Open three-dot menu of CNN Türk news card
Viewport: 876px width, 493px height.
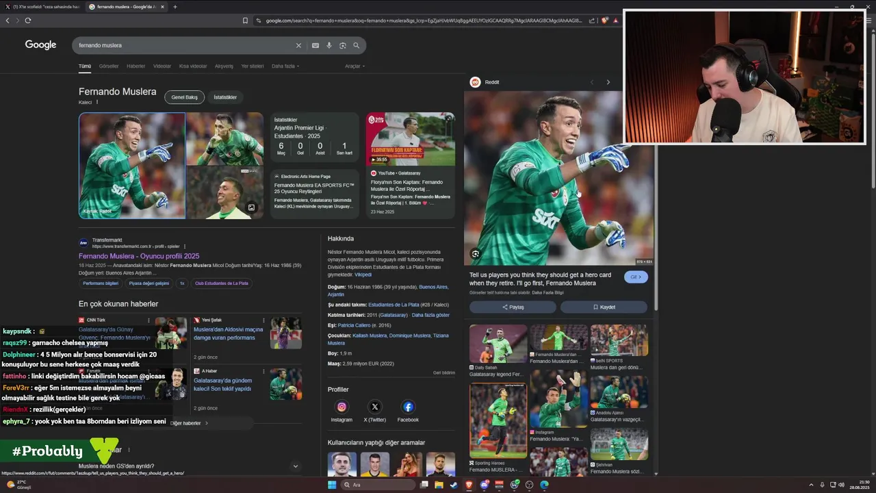[149, 320]
